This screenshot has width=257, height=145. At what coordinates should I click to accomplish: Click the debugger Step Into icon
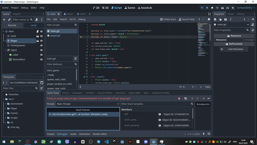pos(192,99)
